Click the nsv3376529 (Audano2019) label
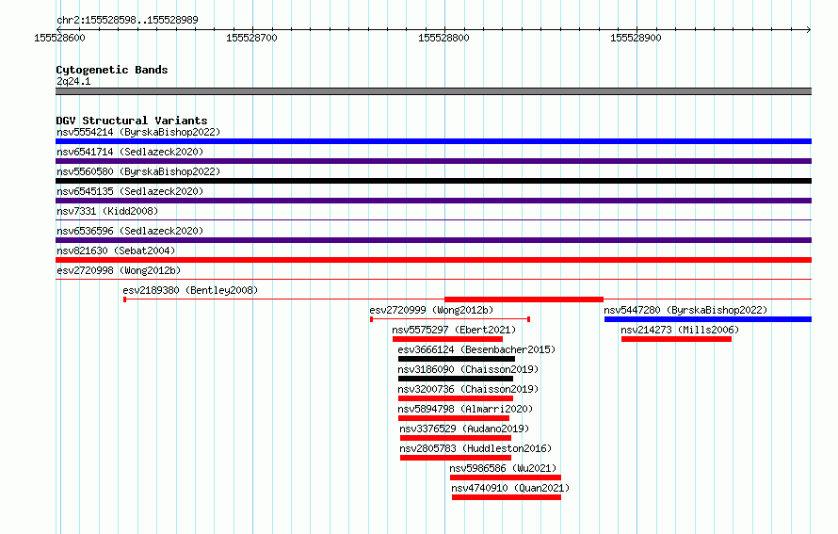 point(464,429)
